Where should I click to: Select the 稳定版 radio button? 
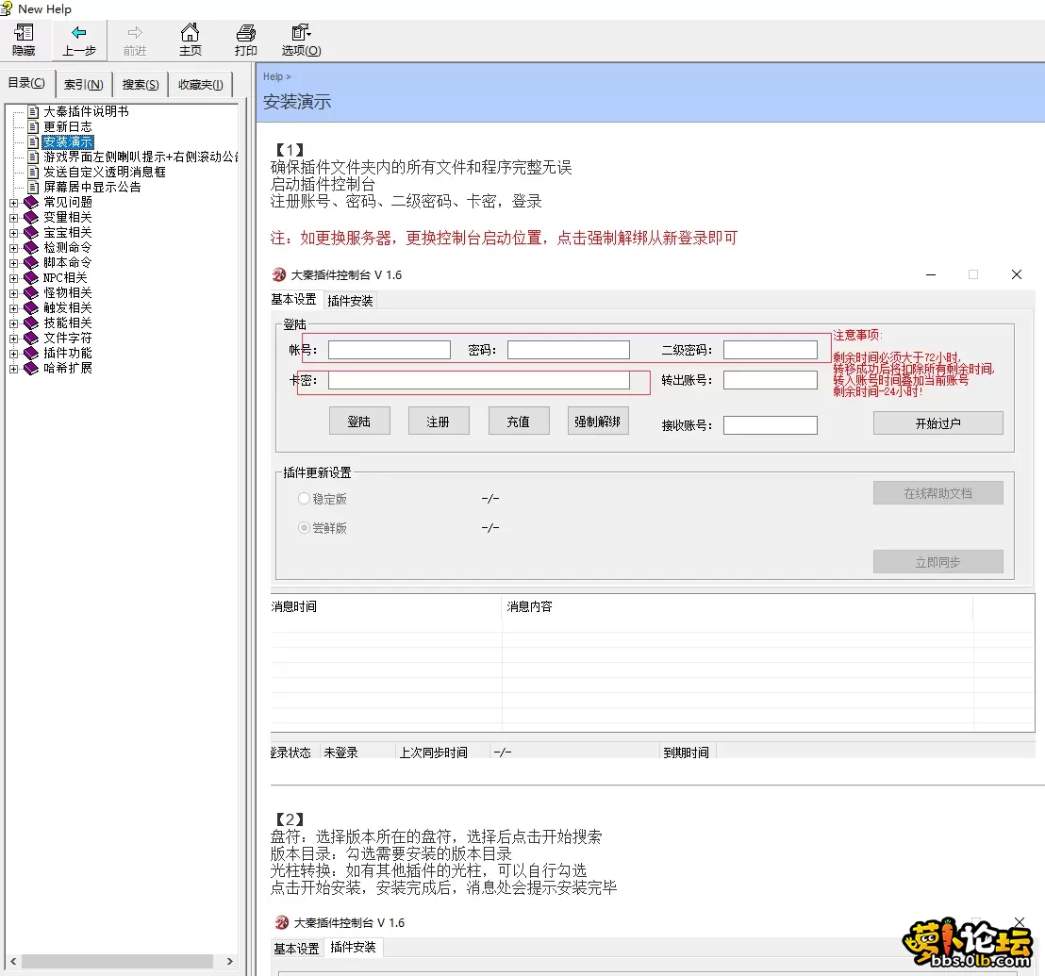coord(303,498)
